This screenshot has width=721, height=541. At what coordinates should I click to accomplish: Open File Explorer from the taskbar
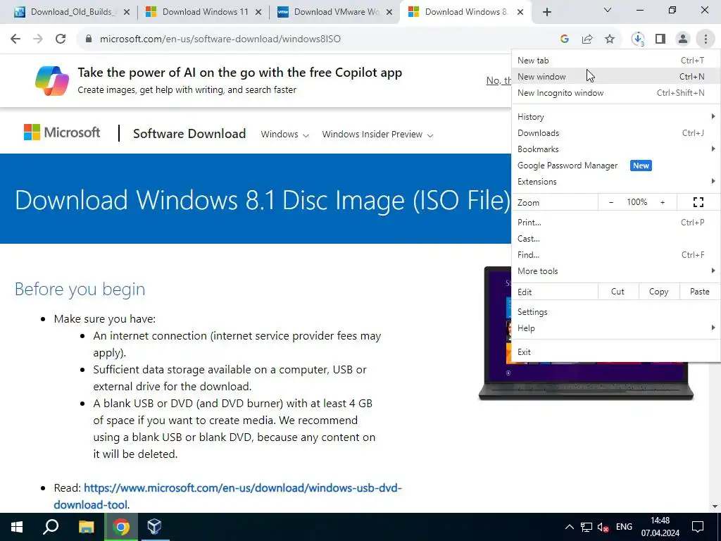(x=86, y=527)
